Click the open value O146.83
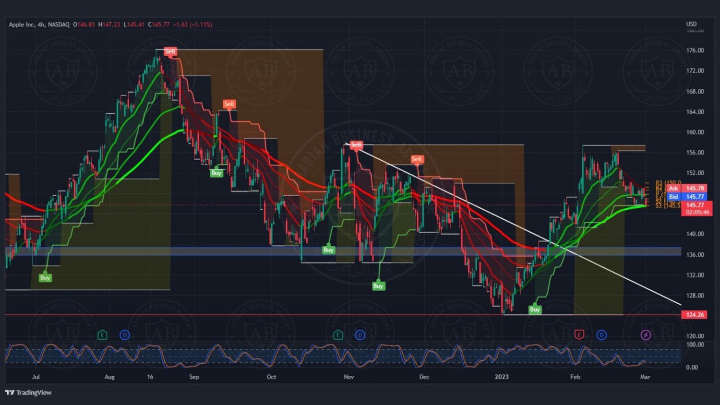Viewport: 720px width, 405px height. [84, 24]
